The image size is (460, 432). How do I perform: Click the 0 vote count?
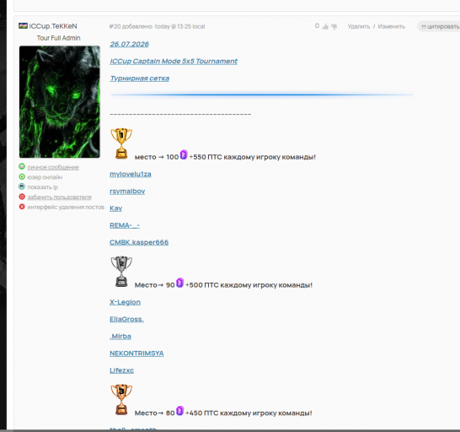coord(317,26)
